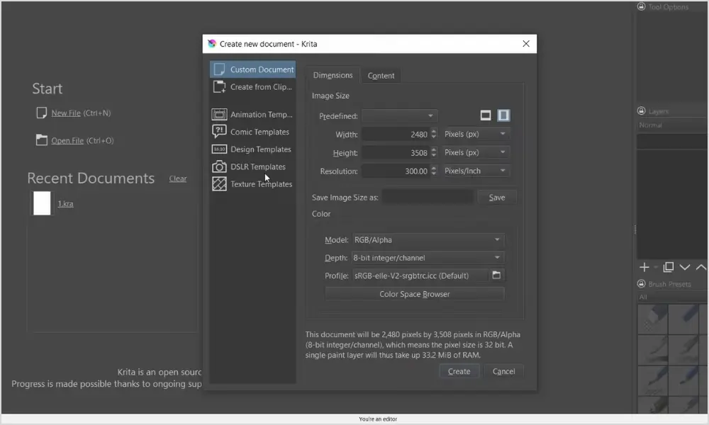Set landscape orientation for the document
This screenshot has width=709, height=425.
pos(486,114)
